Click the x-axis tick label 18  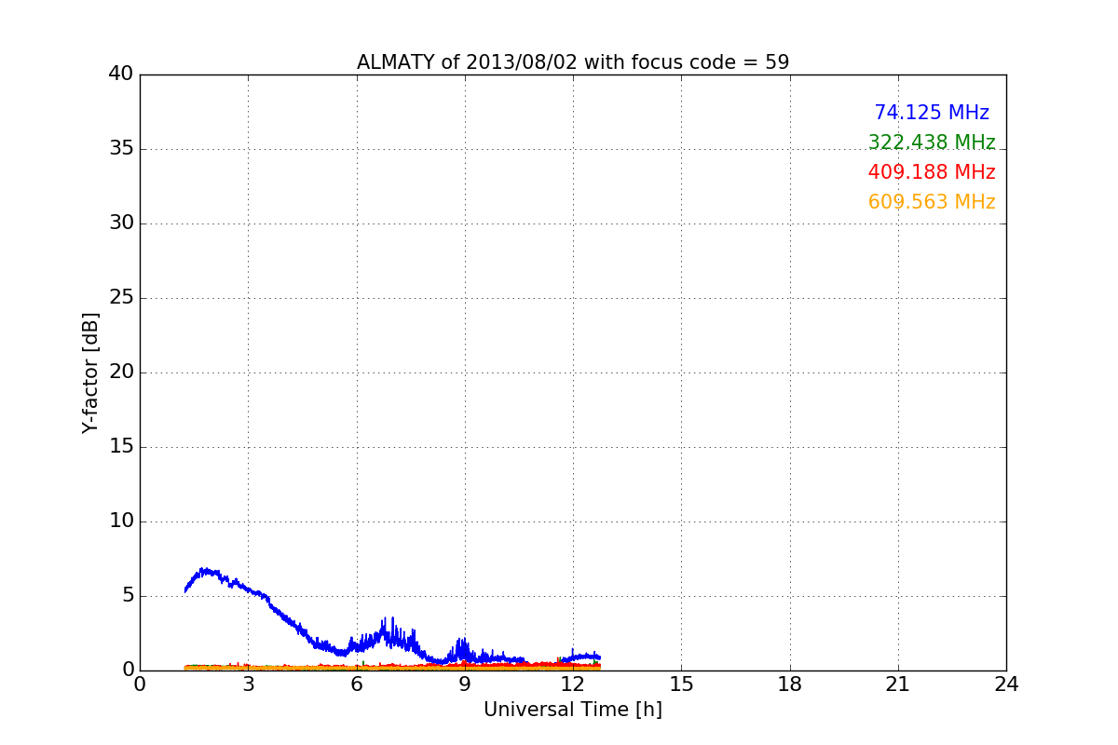790,684
